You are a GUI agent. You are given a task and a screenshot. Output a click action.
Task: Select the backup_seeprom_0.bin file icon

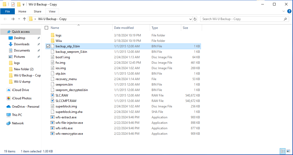coord(53,51)
